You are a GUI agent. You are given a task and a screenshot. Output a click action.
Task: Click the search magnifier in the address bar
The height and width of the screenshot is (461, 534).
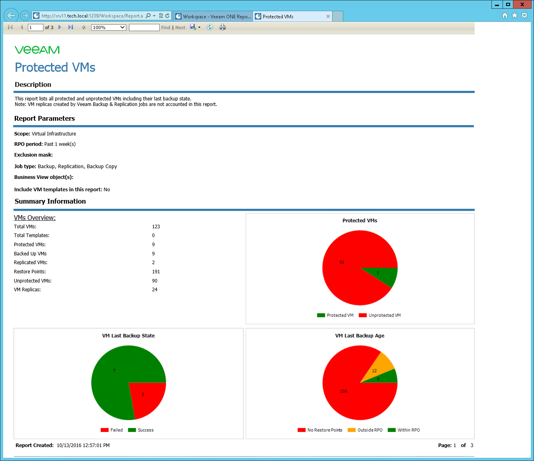tap(148, 16)
